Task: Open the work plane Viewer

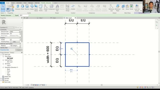Action: click(x=131, y=7)
